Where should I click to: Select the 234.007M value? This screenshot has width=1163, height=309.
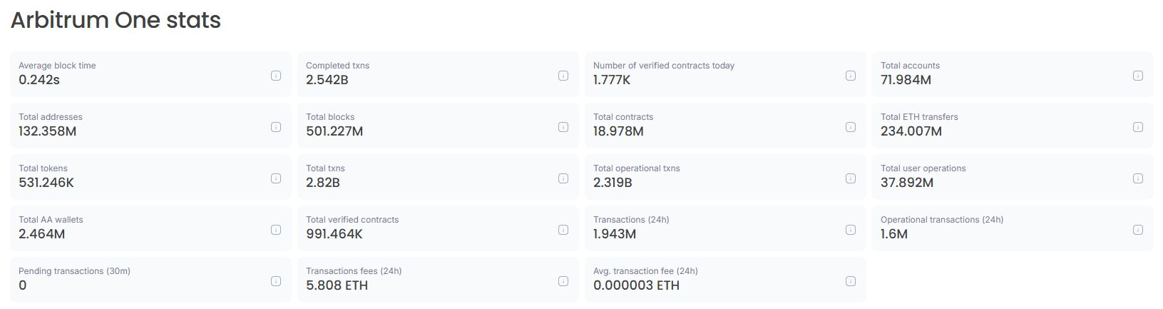coord(911,131)
